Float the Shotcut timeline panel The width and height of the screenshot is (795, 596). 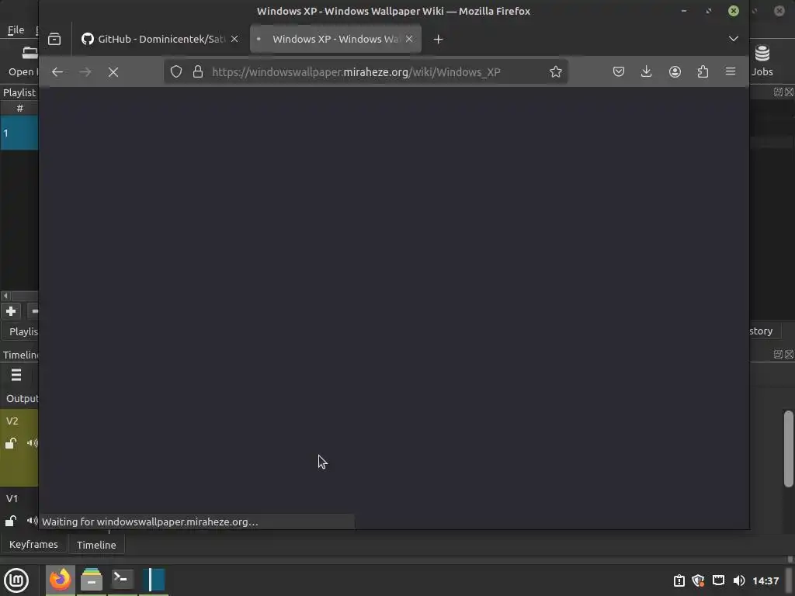(778, 354)
